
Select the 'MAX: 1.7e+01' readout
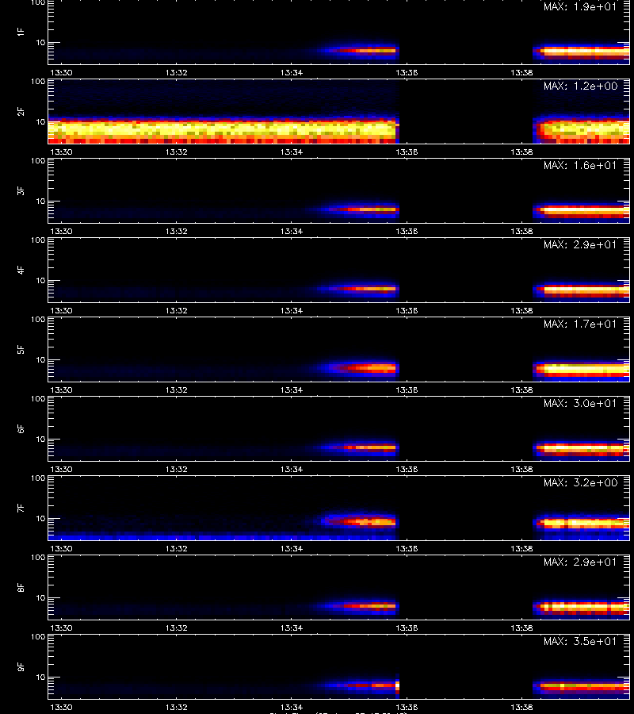[x=580, y=324]
